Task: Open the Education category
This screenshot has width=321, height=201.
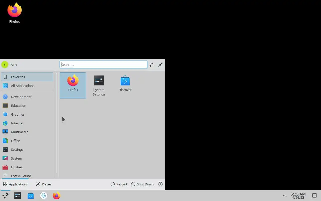Action: [27, 106]
